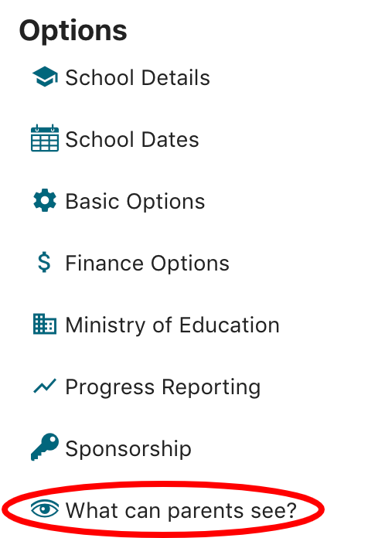The width and height of the screenshot is (368, 538).
Task: Click the calendar icon for School Dates
Action: 45,138
